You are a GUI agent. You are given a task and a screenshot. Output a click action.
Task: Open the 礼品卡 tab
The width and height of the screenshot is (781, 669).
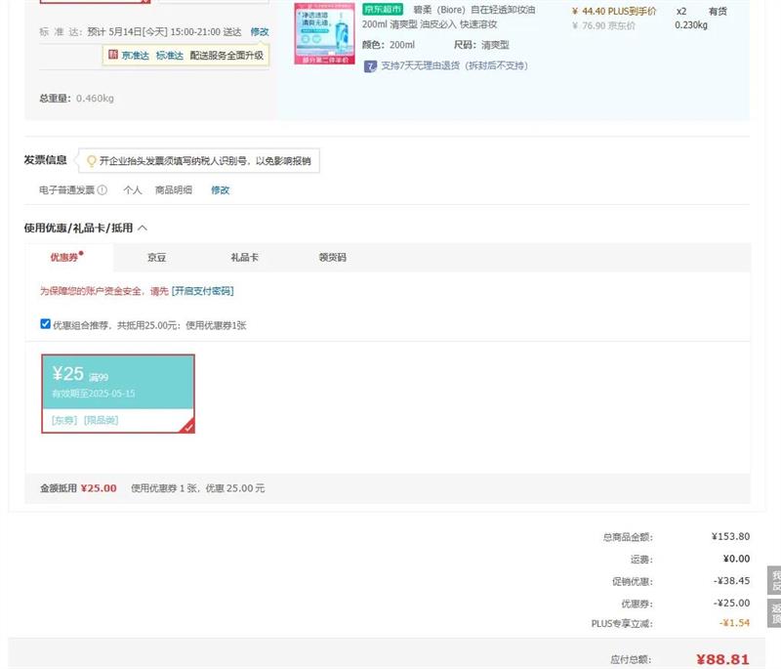[x=244, y=258]
